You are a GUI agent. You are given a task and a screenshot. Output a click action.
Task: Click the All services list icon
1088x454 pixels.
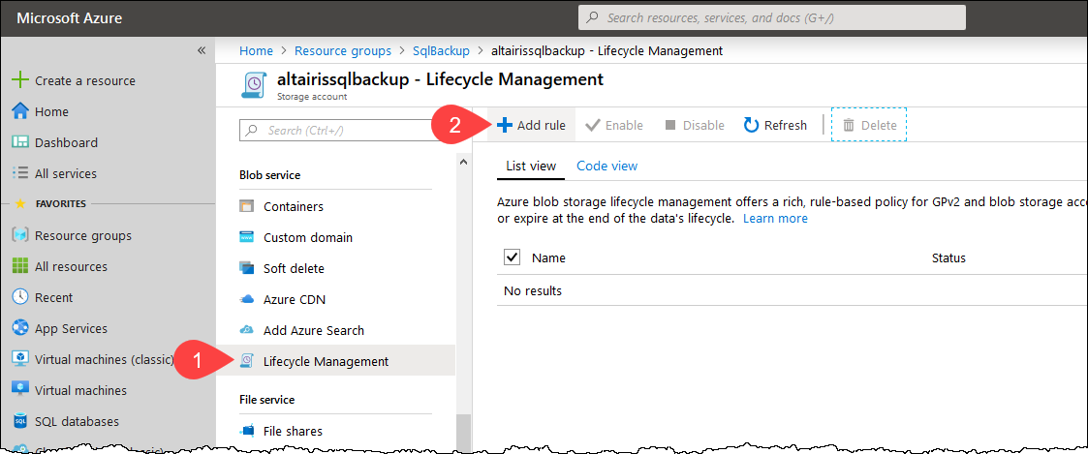[20, 173]
